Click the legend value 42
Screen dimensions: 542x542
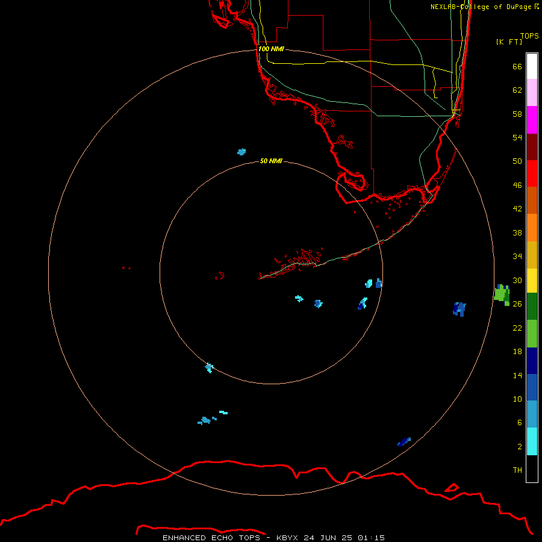[x=517, y=209]
